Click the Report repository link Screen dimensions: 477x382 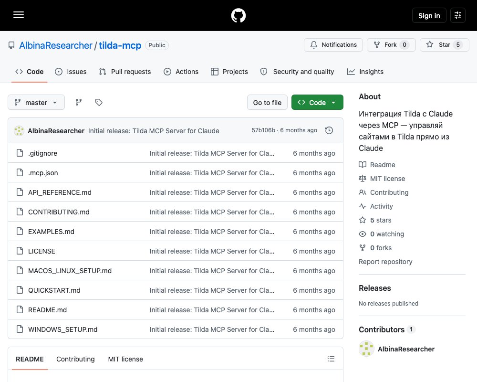pos(385,262)
